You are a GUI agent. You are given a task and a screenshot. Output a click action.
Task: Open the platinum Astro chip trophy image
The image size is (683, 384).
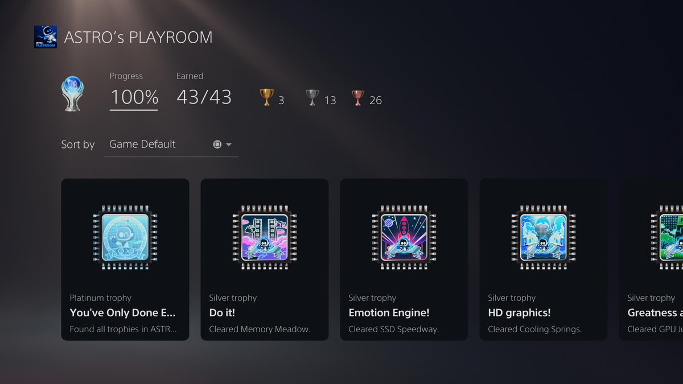pos(125,237)
